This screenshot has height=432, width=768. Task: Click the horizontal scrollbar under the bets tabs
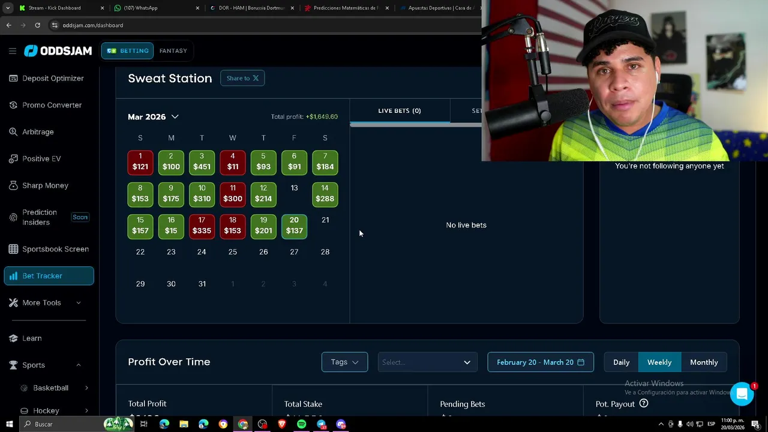tap(416, 125)
